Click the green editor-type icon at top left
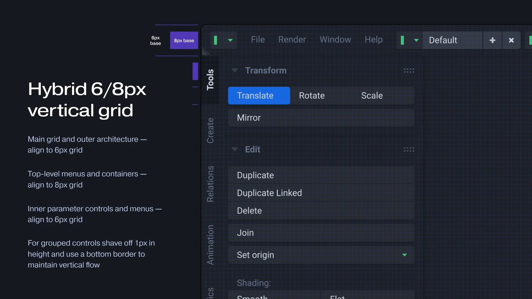Viewport: 532px width, 299px height. [x=216, y=40]
